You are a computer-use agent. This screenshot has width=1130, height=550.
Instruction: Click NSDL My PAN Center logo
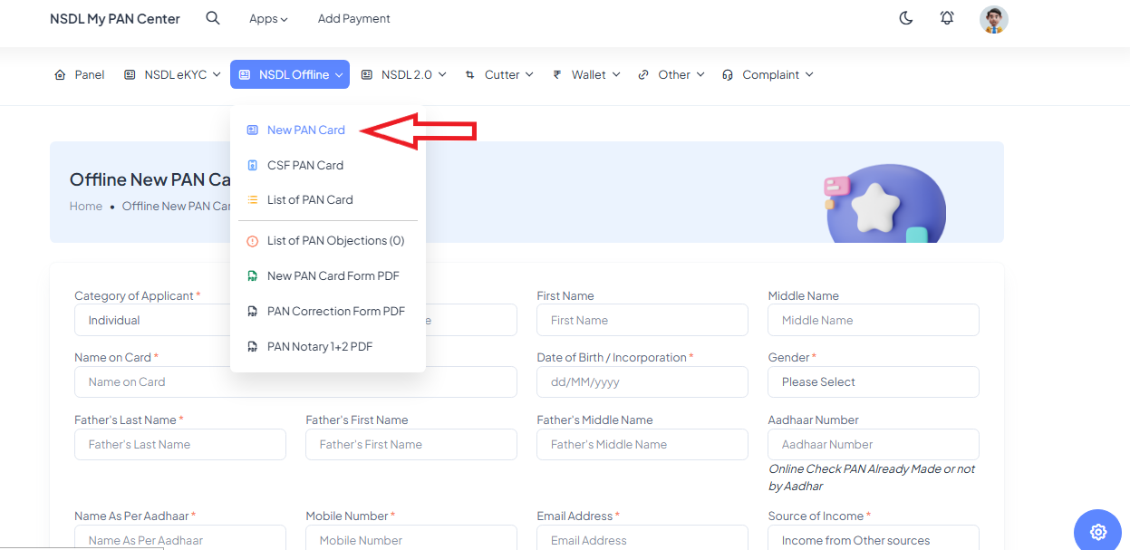pos(115,18)
